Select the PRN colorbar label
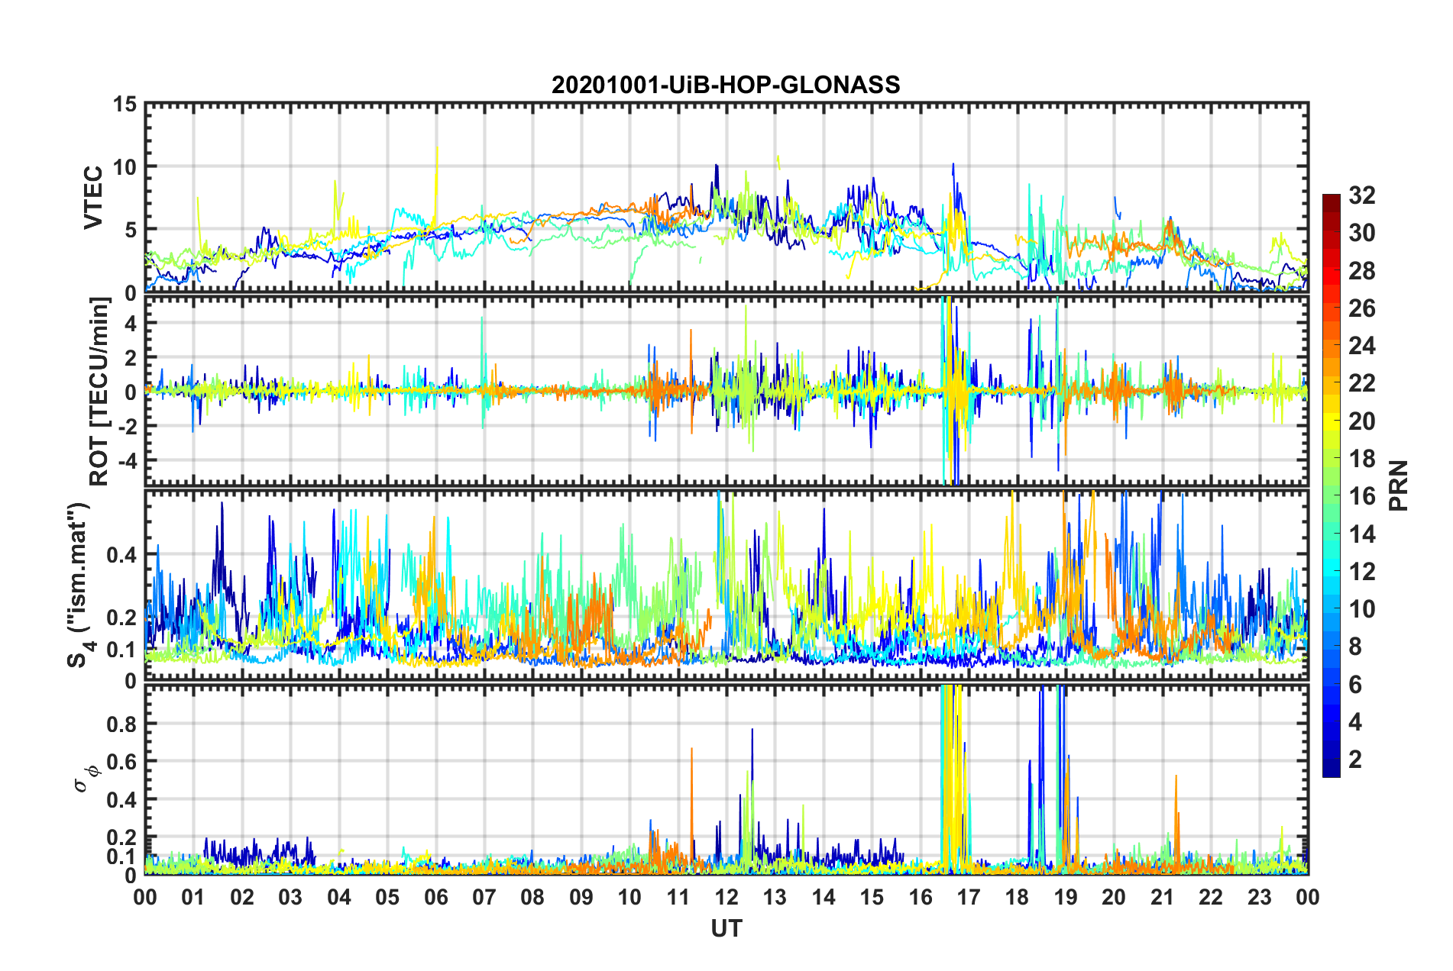 point(1398,485)
